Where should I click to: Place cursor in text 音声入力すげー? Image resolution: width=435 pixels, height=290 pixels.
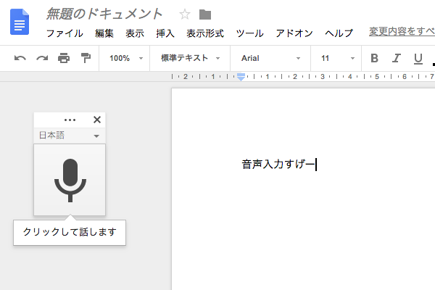[278, 165]
